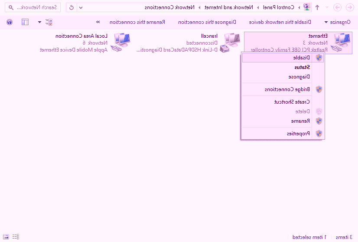Viewport: 358px width, 242px height.
Task: Toggle the preview pane icon
Action: 25,22
